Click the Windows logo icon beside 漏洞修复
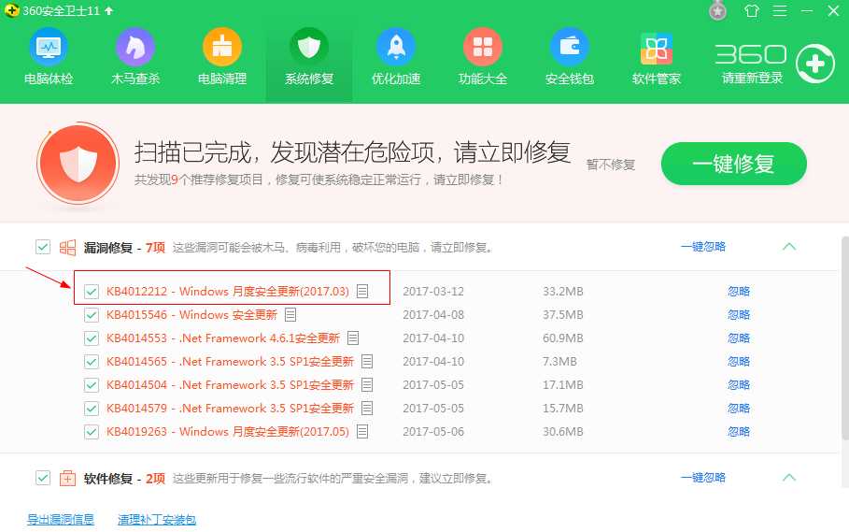Image resolution: width=849 pixels, height=532 pixels. [x=67, y=248]
